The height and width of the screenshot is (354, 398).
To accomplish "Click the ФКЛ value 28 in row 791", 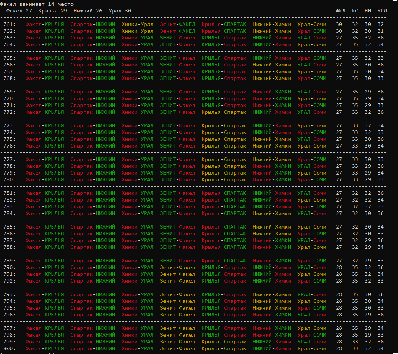I will coord(339,274).
